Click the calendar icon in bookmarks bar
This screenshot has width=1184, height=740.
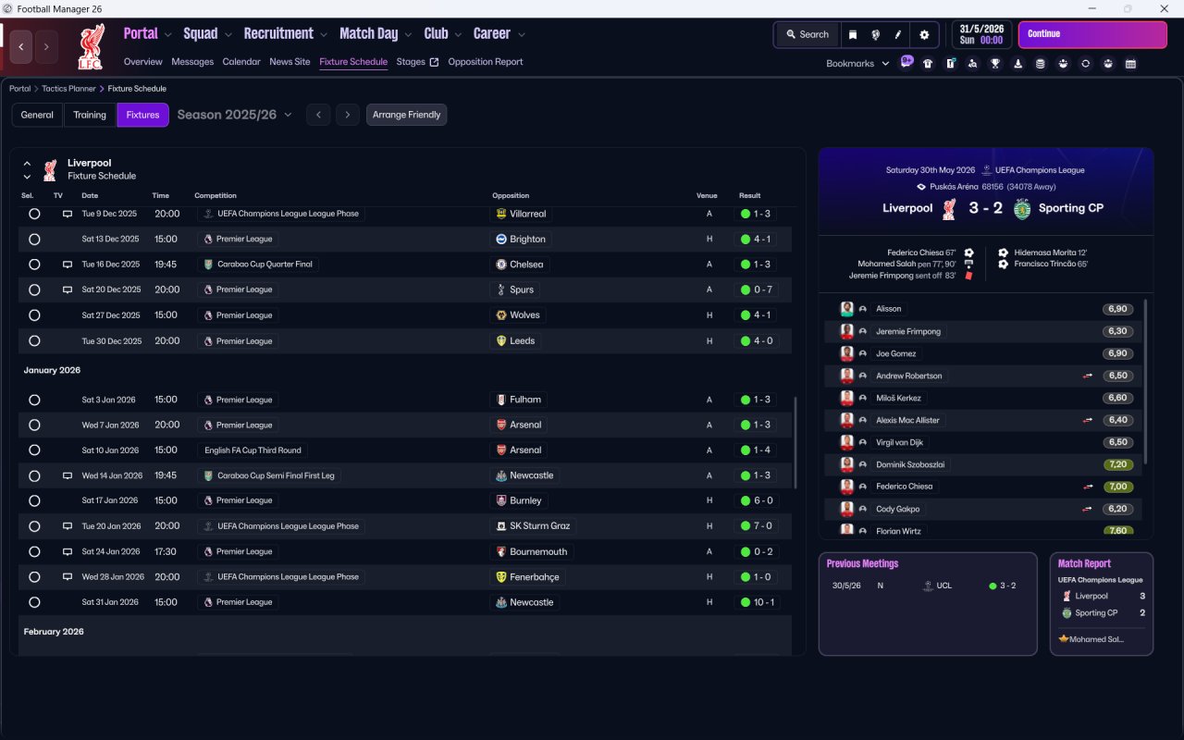1130,64
